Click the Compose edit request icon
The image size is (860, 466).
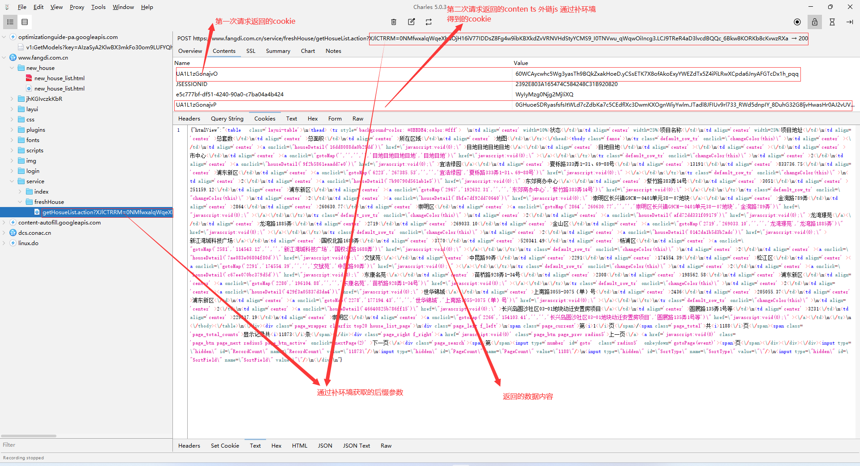click(411, 22)
